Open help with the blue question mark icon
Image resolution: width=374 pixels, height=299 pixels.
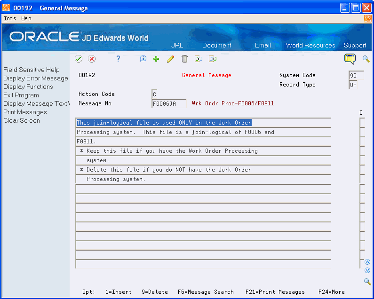(x=118, y=59)
